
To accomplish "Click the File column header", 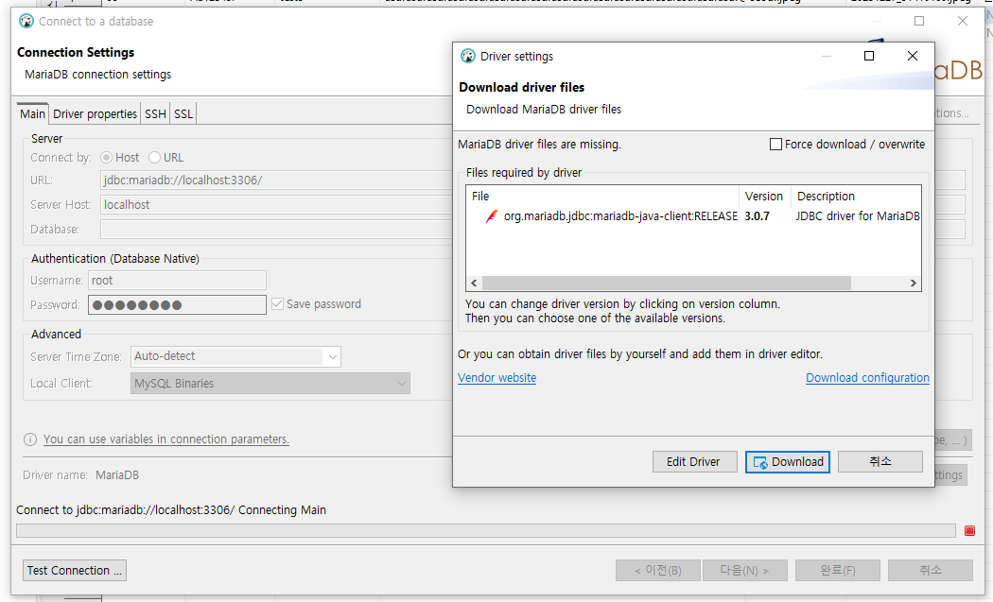I will tap(602, 197).
